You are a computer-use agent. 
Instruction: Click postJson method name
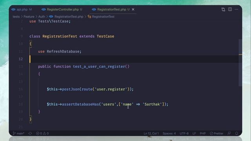[71, 89]
